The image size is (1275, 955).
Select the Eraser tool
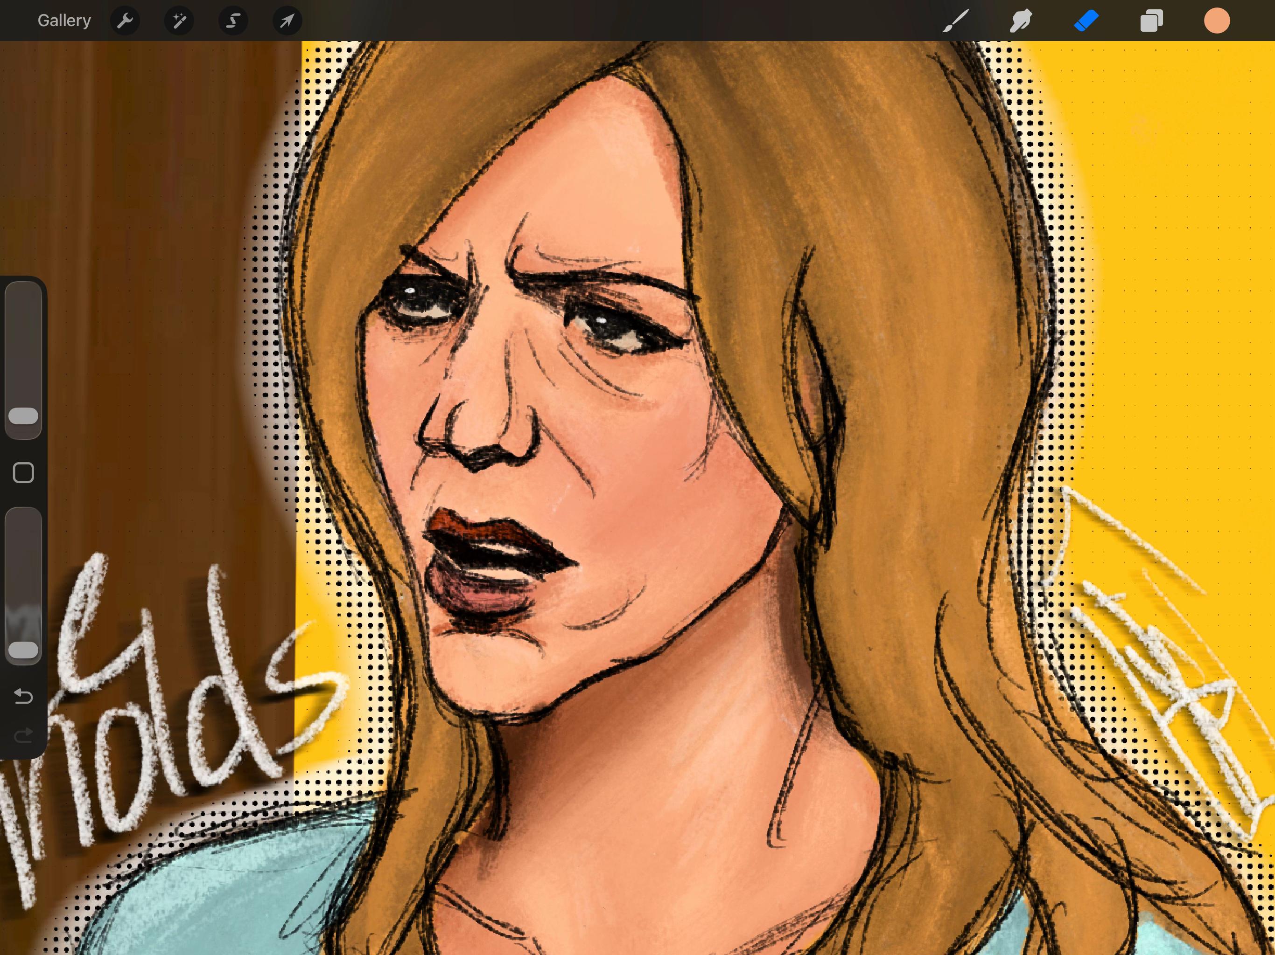(x=1086, y=21)
